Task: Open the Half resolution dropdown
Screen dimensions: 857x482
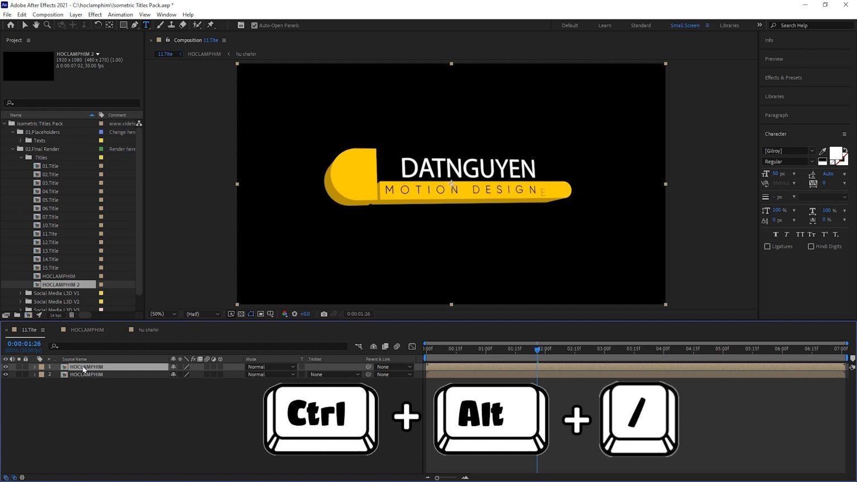Action: point(202,314)
